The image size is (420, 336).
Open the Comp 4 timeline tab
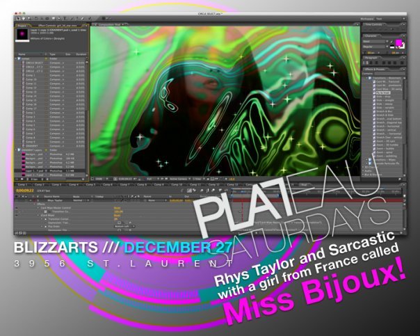(x=74, y=184)
